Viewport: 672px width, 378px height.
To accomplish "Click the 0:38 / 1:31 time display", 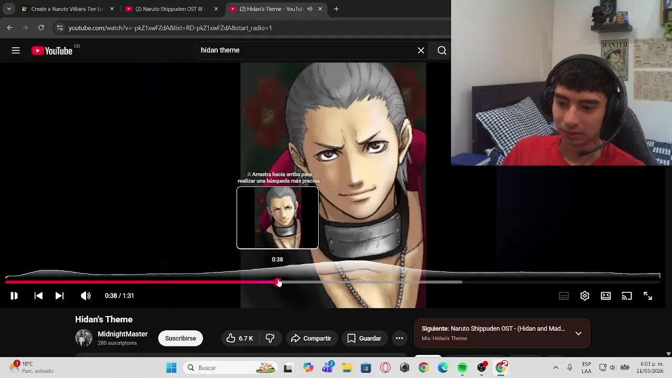I will click(119, 296).
